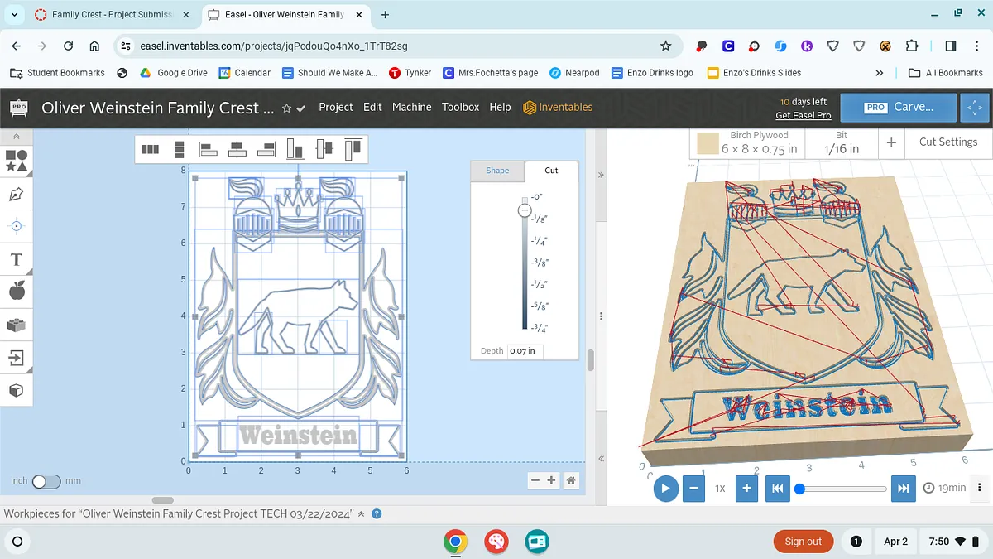Open the apple icon library
The image size is (993, 559).
coord(16,291)
